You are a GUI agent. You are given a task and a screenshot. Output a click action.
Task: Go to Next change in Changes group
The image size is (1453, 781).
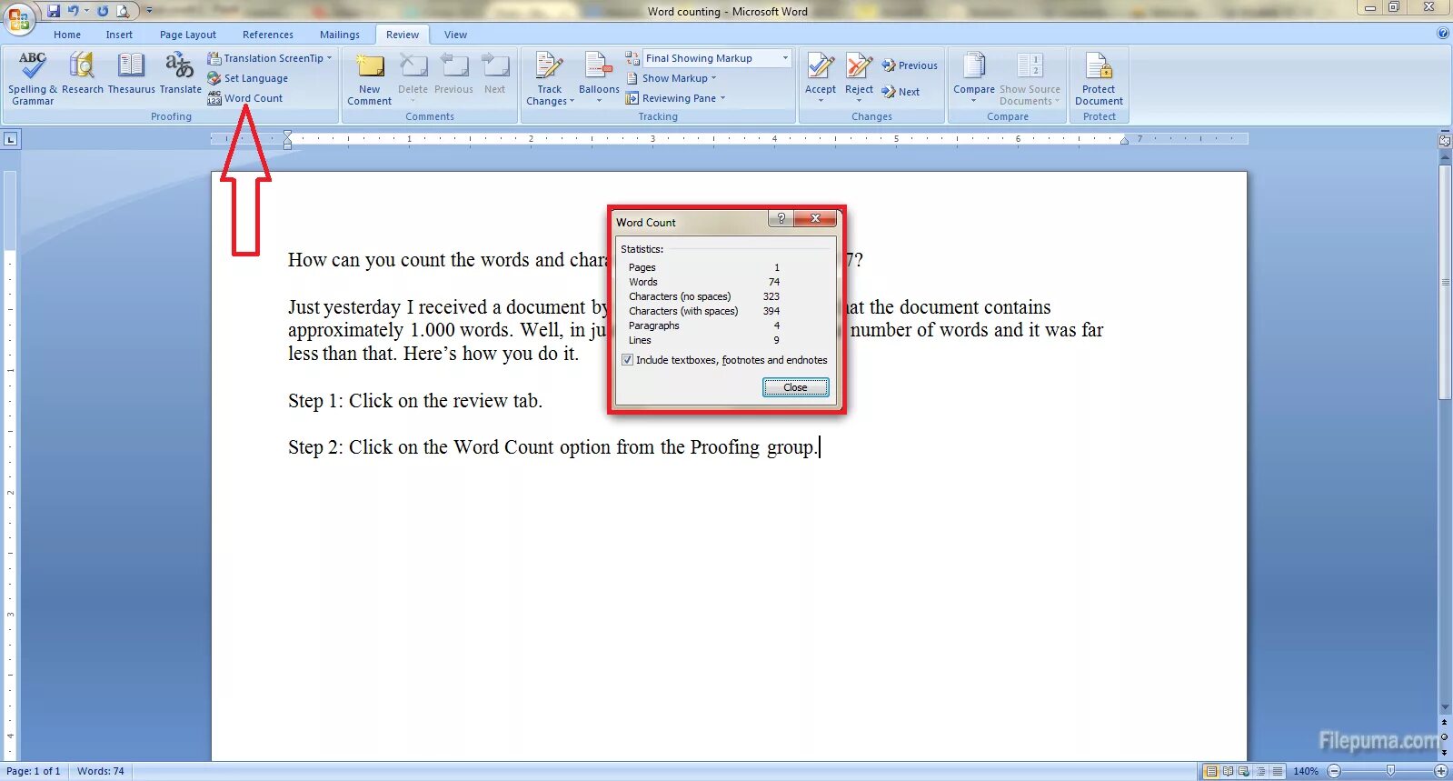[901, 92]
